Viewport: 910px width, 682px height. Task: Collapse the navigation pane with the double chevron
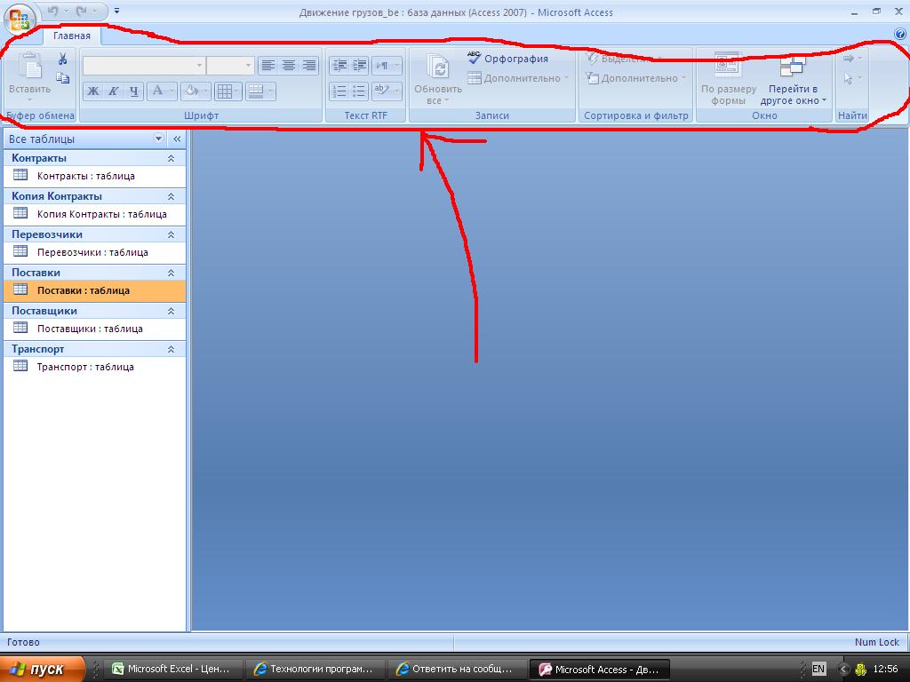pos(177,139)
